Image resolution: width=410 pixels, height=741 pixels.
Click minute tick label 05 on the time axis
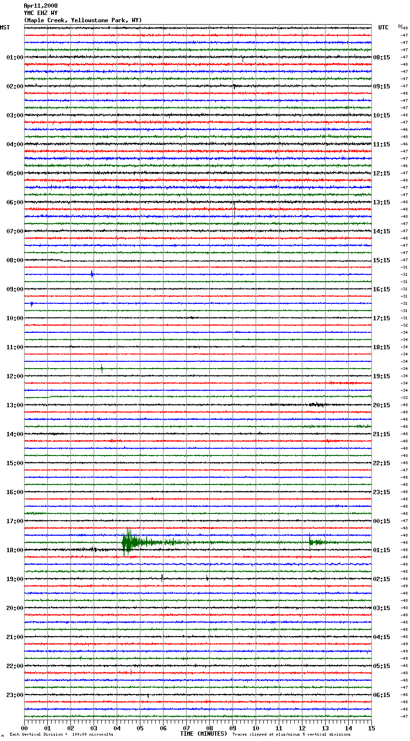pyautogui.click(x=140, y=728)
